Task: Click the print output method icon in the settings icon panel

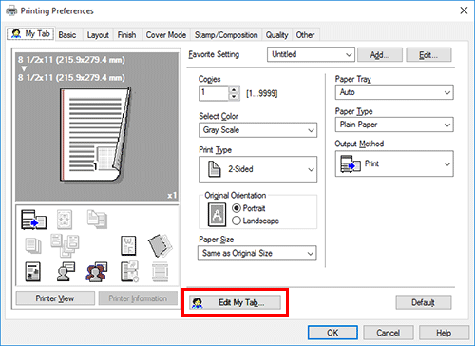Action: tap(33, 220)
